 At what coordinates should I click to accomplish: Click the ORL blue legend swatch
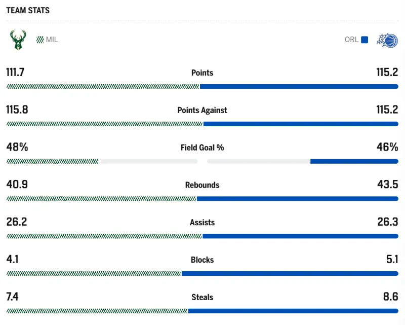pos(364,40)
